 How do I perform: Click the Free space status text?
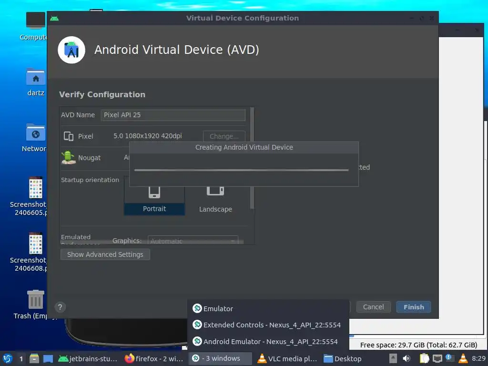pos(418,345)
